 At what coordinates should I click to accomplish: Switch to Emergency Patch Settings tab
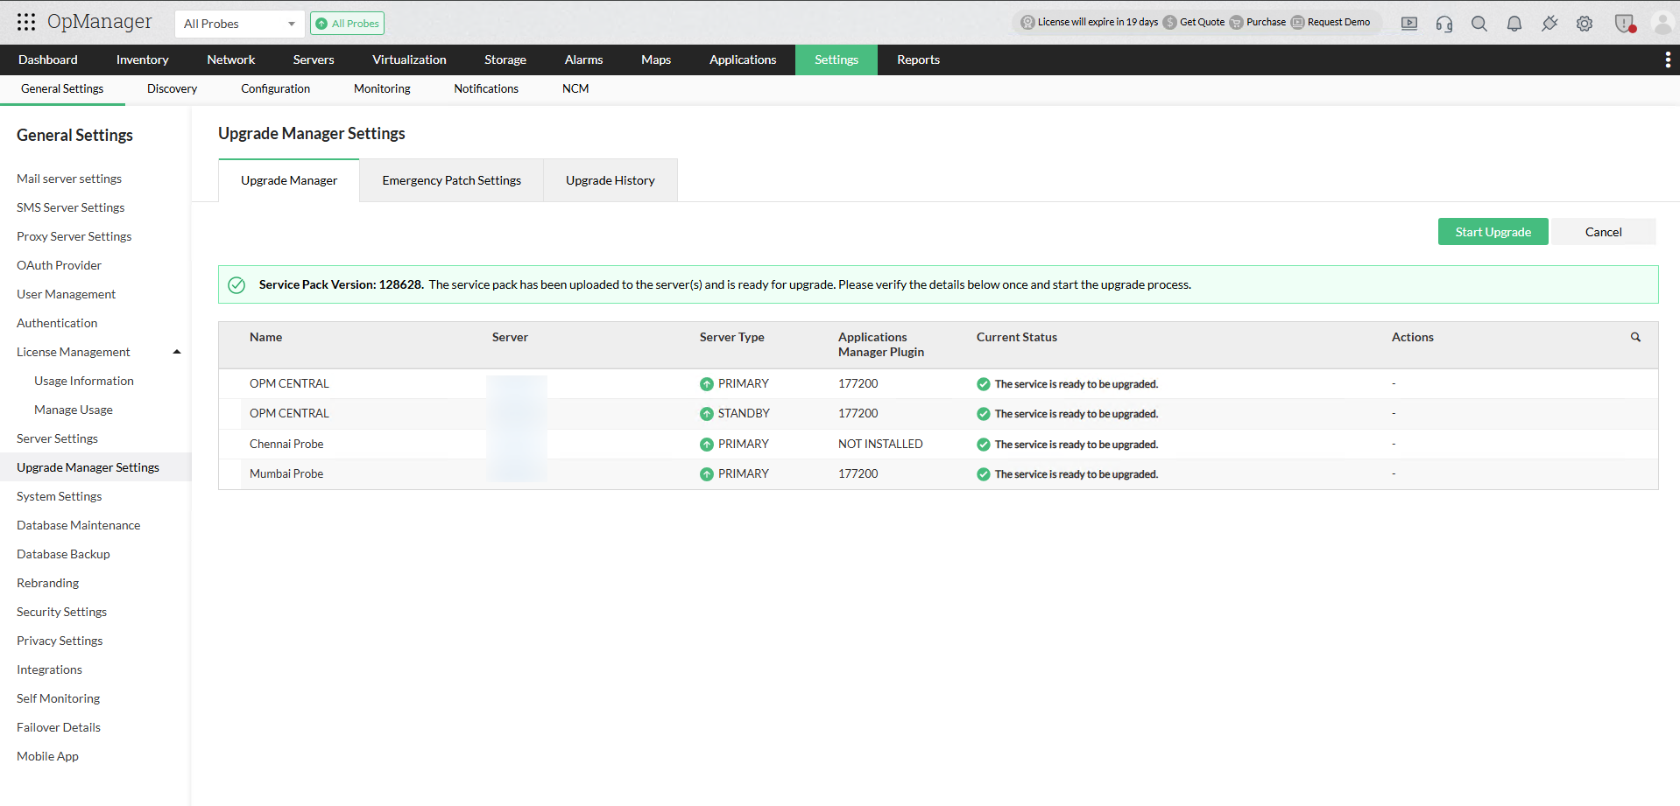click(452, 180)
